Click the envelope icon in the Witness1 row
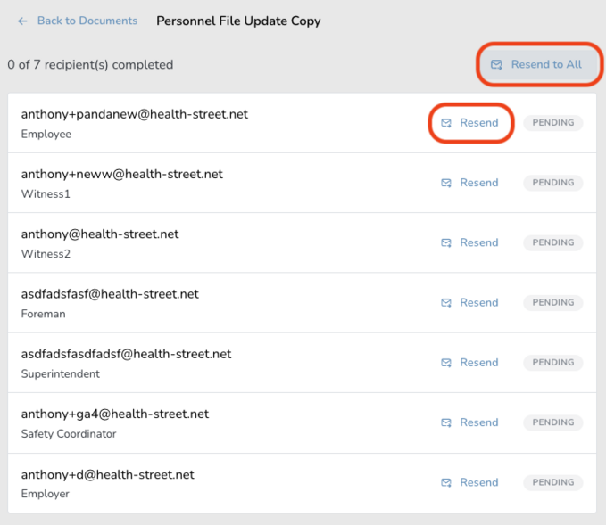This screenshot has height=525, width=606. (446, 183)
